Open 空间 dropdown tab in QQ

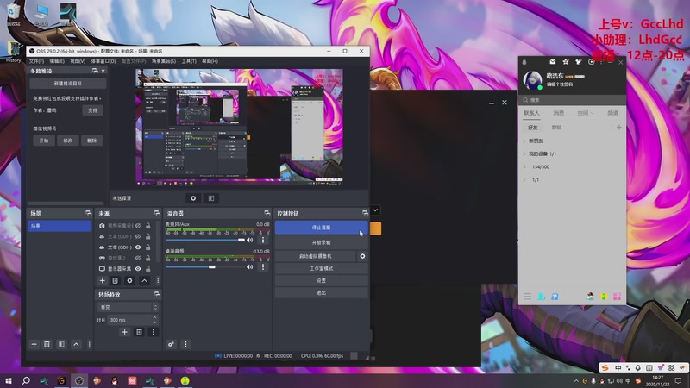point(586,113)
